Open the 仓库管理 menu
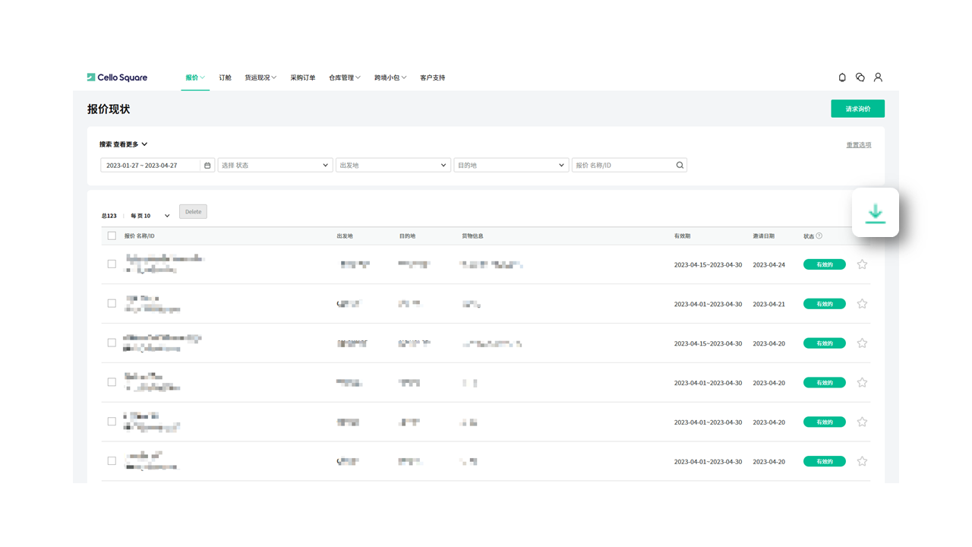 [x=344, y=77]
